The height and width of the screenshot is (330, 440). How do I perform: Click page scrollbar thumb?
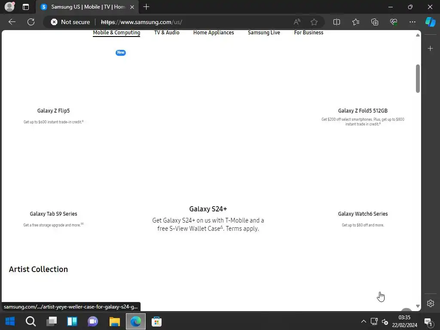click(418, 79)
